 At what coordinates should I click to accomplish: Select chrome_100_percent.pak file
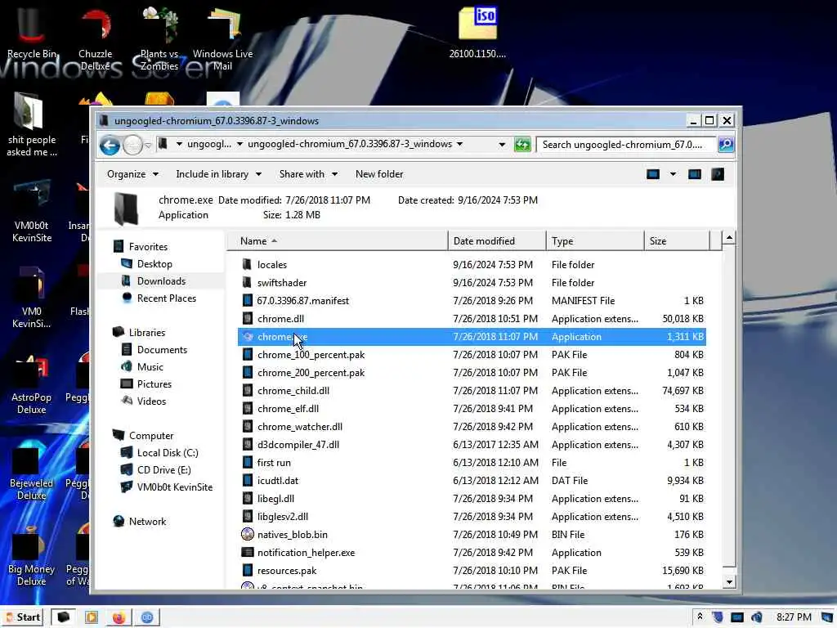[x=311, y=355]
